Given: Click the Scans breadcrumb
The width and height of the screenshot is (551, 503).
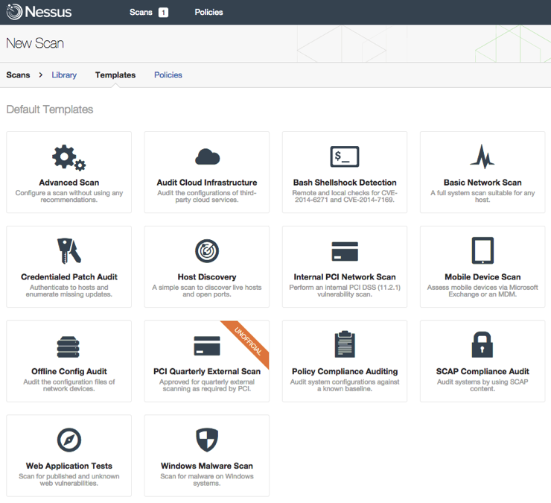Looking at the screenshot, I should [x=19, y=75].
